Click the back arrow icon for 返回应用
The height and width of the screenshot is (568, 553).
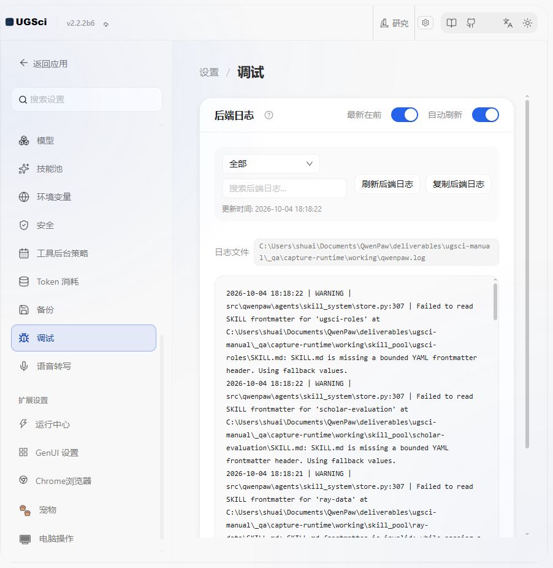23,63
